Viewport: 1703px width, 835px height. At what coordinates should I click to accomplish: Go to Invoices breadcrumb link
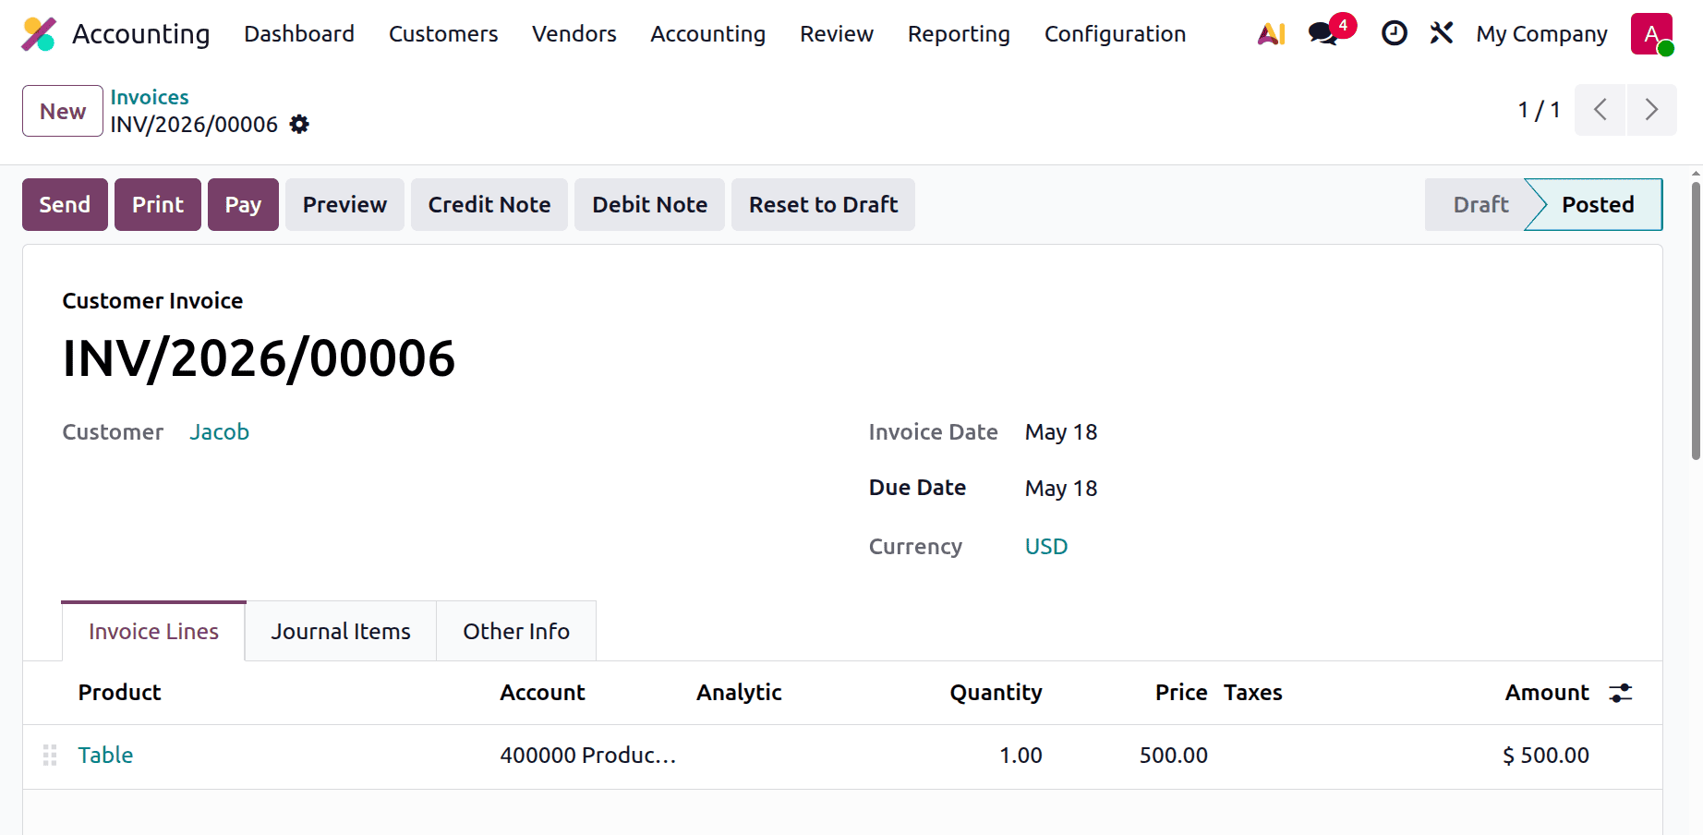point(150,97)
